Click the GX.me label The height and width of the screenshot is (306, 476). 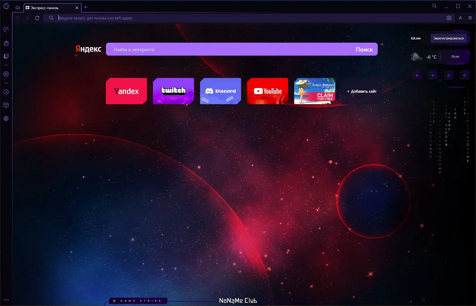tap(416, 38)
